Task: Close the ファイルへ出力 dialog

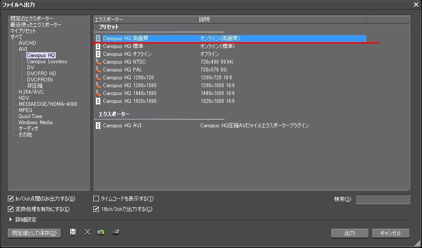Action: [416, 4]
